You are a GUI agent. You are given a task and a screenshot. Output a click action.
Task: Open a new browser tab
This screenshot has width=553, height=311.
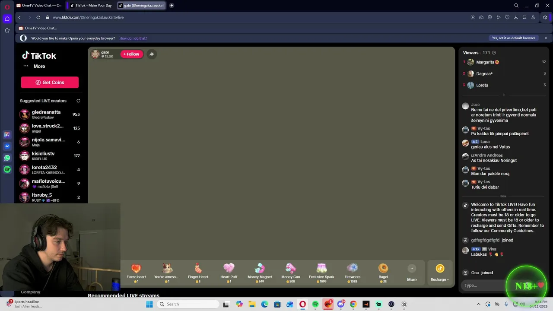pyautogui.click(x=172, y=5)
